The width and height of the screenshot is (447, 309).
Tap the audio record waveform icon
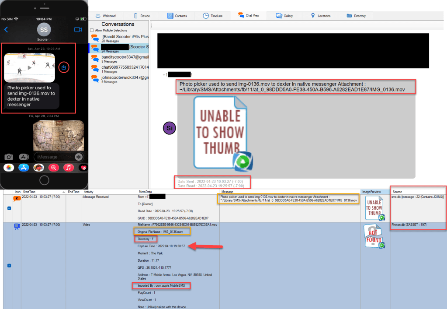79,157
